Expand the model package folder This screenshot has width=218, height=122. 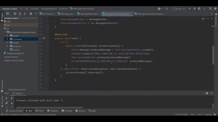7,43
